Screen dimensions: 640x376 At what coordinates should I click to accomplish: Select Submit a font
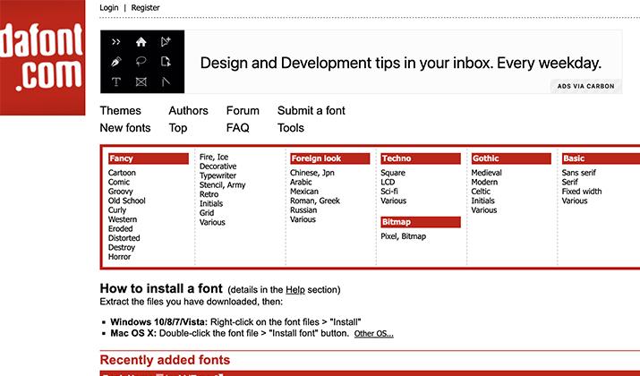311,111
